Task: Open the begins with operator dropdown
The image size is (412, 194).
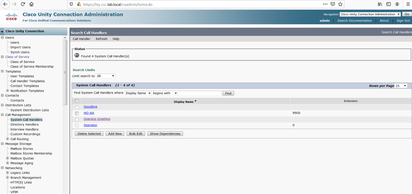Action: click(x=165, y=93)
